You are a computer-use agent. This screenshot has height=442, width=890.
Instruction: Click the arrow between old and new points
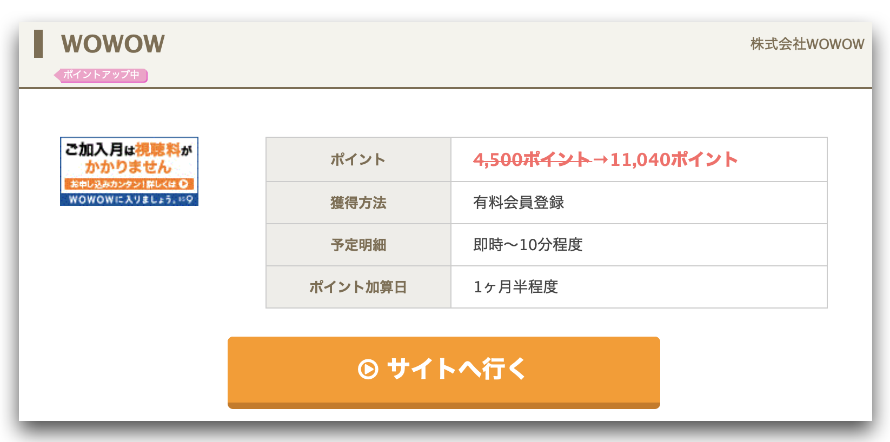coord(600,159)
